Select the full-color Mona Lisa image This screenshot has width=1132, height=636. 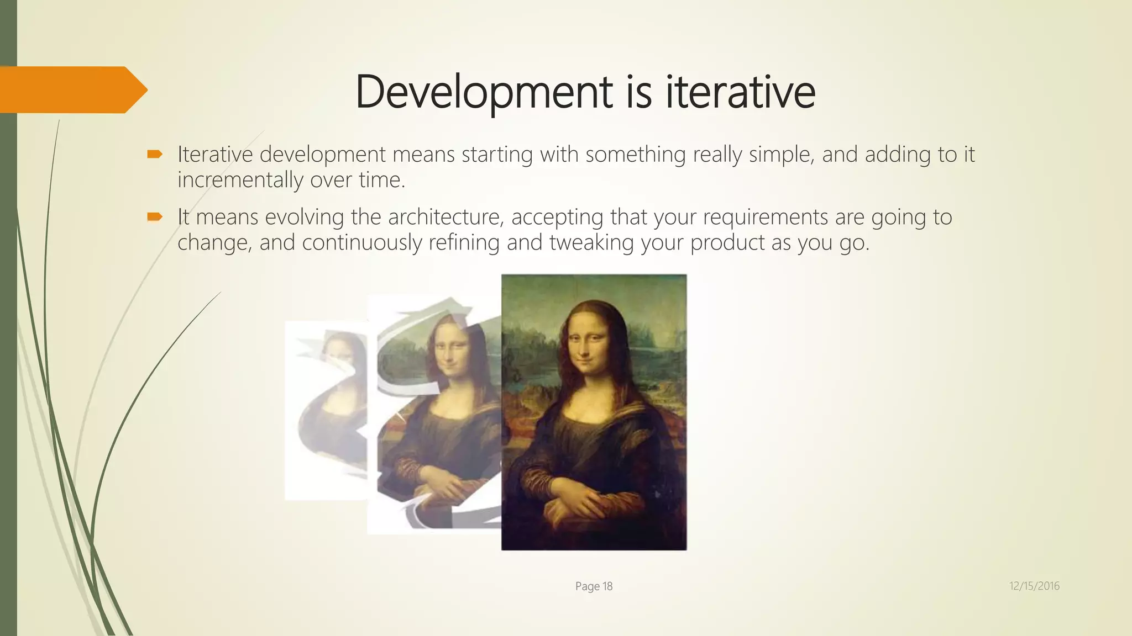pos(594,412)
